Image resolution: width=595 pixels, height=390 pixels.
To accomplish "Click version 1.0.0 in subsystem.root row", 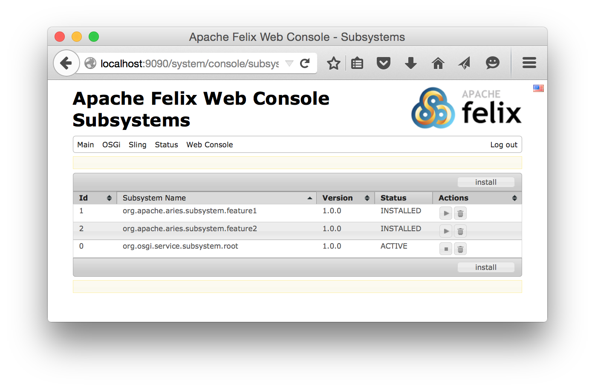I will [332, 246].
